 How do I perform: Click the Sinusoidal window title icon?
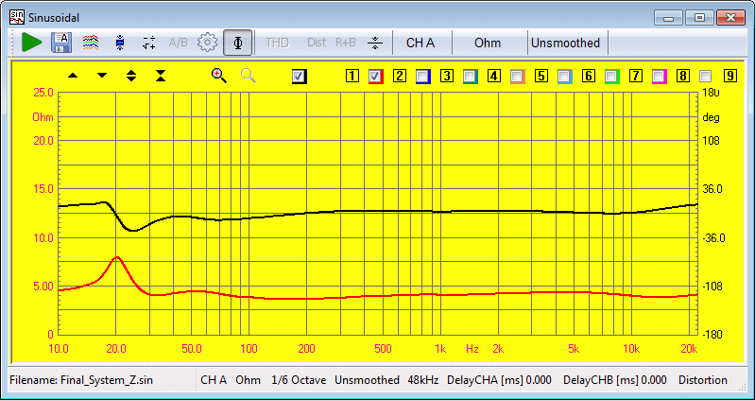pyautogui.click(x=17, y=17)
